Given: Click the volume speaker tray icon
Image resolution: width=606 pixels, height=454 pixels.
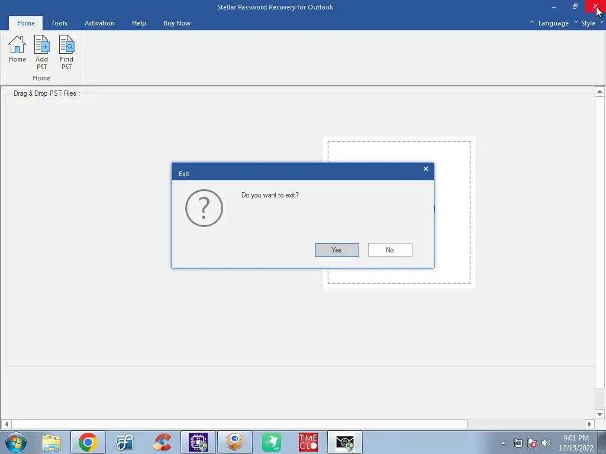Looking at the screenshot, I should tap(546, 443).
